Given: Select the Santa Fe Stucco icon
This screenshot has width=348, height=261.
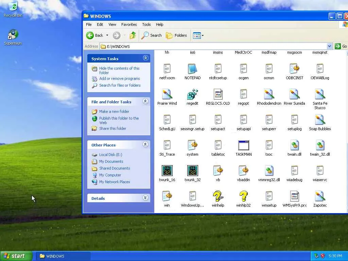Looking at the screenshot, I should (320, 94).
